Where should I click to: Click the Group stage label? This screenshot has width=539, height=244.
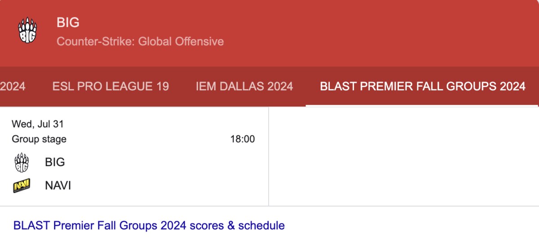[39, 139]
